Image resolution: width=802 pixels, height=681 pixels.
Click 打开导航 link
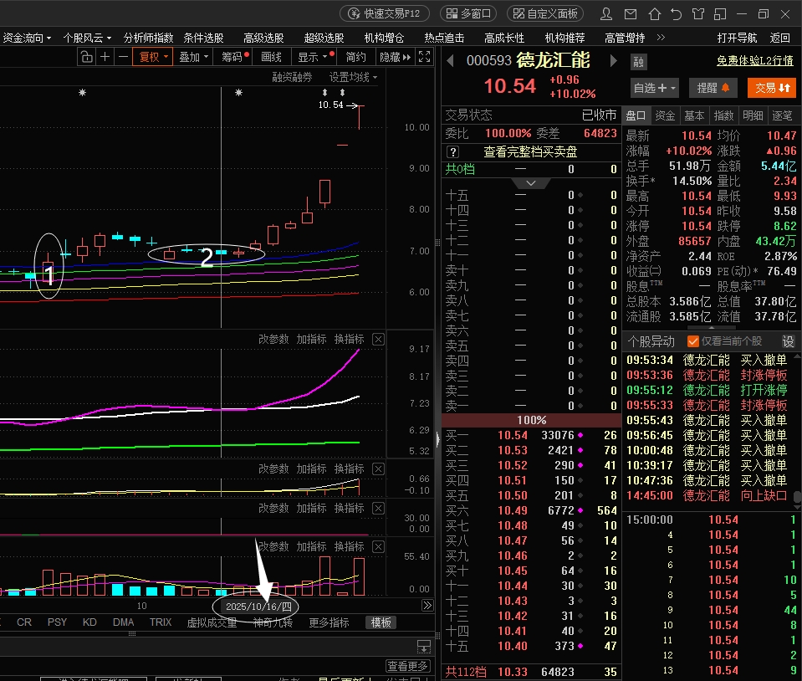coord(737,38)
